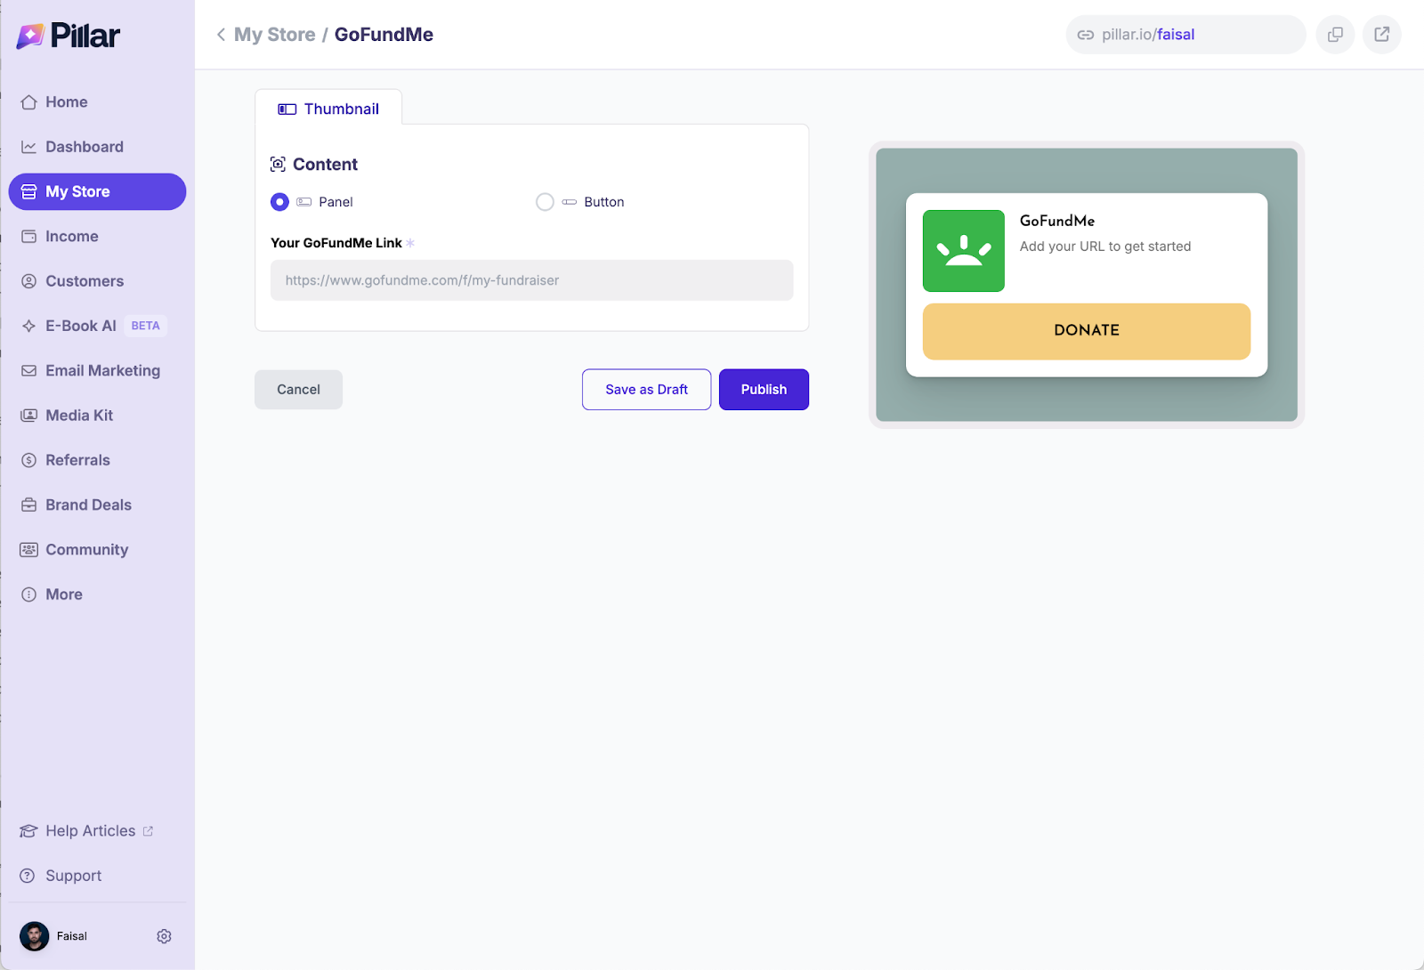
Task: Open More in the sidebar
Action: click(x=97, y=594)
